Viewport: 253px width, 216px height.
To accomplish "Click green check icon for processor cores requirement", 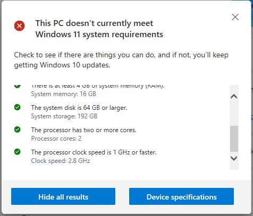I will (x=18, y=129).
